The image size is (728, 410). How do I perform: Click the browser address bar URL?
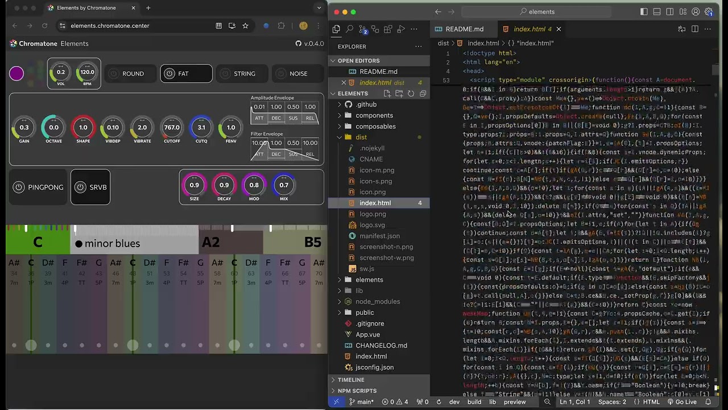tap(110, 26)
